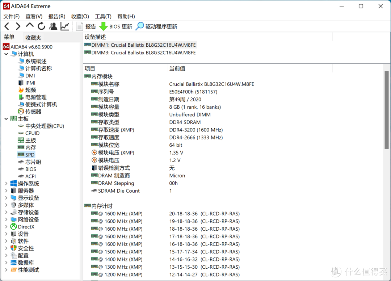
Task: Open the 收藏(O) menu
Action: 80,16
